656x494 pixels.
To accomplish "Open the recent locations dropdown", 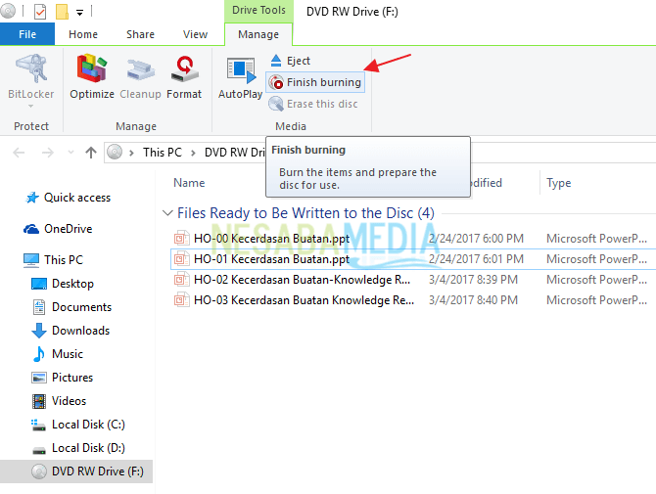I will [70, 153].
